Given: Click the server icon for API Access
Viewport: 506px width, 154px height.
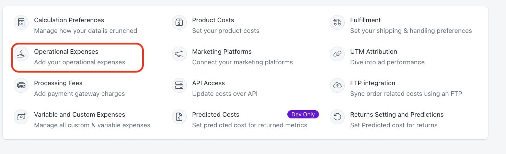Looking at the screenshot, I should coord(179,86).
